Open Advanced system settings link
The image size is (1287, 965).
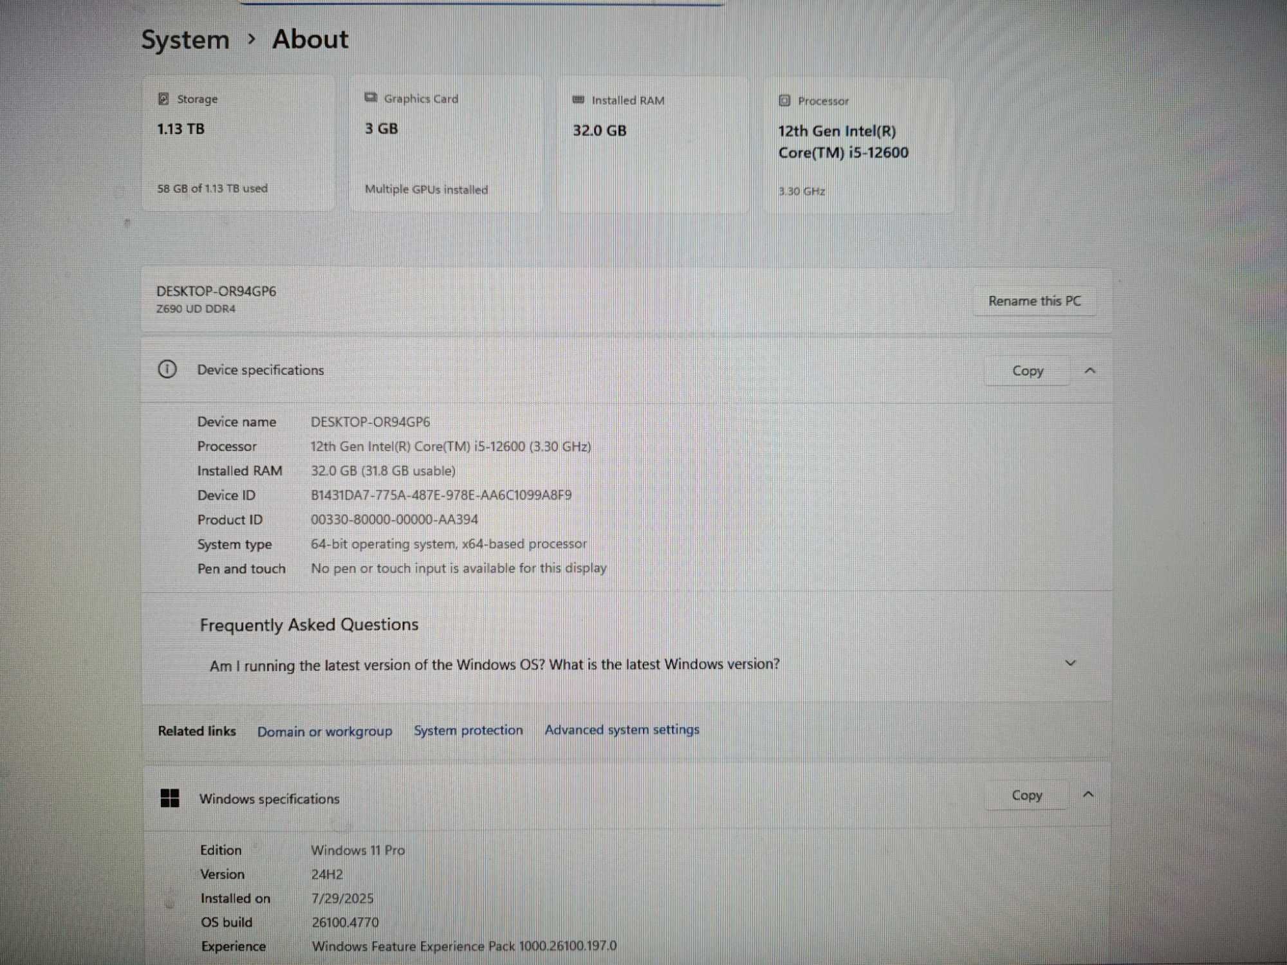pyautogui.click(x=622, y=730)
